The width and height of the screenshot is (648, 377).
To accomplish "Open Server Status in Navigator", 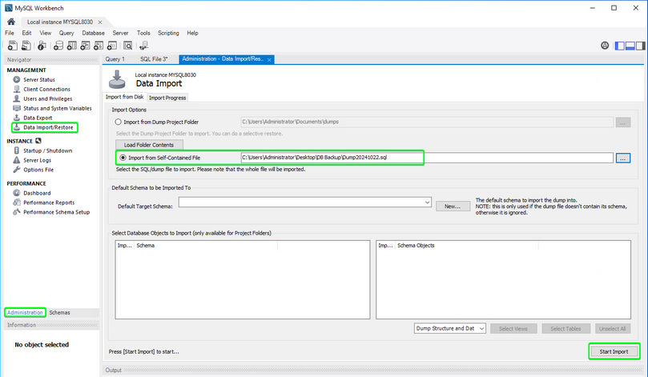I will (38, 80).
